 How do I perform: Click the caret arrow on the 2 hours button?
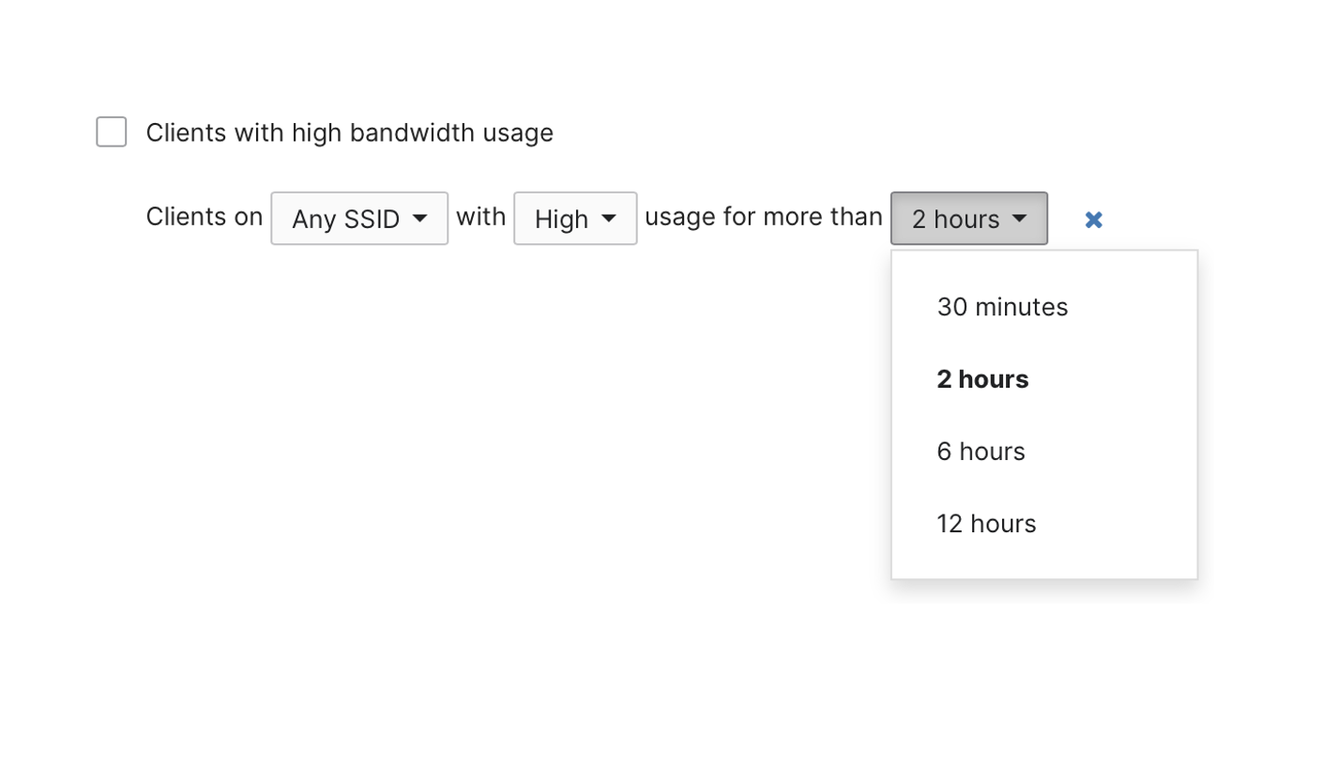[1020, 219]
